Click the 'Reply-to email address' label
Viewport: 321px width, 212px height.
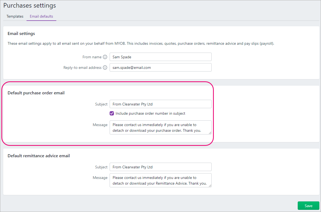pos(83,68)
